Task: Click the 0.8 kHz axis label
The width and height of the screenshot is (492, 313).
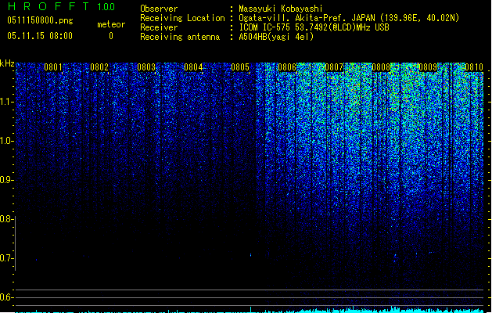Action: [6, 219]
